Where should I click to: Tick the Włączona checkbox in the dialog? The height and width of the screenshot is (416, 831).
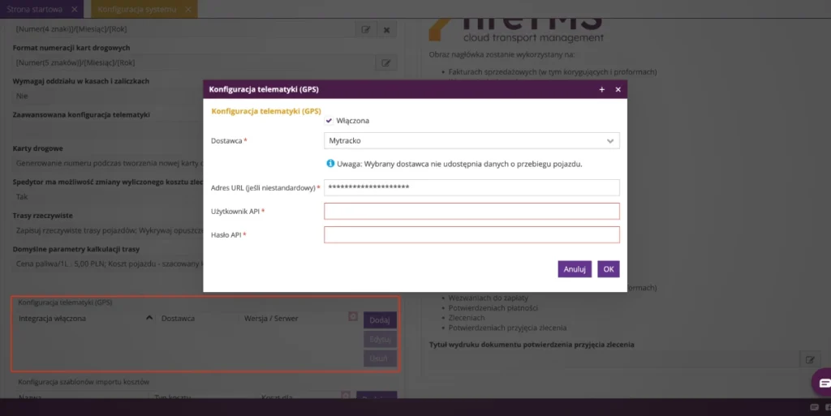tap(329, 121)
